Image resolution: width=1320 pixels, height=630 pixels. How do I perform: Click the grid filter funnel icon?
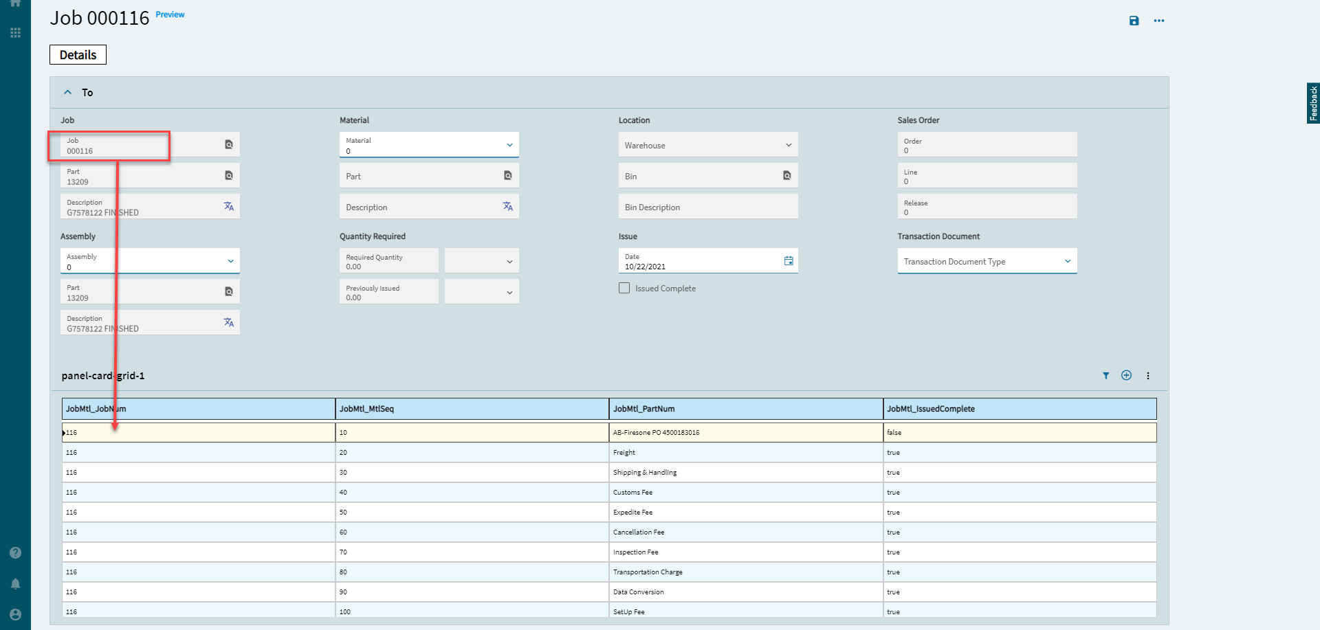[1105, 376]
